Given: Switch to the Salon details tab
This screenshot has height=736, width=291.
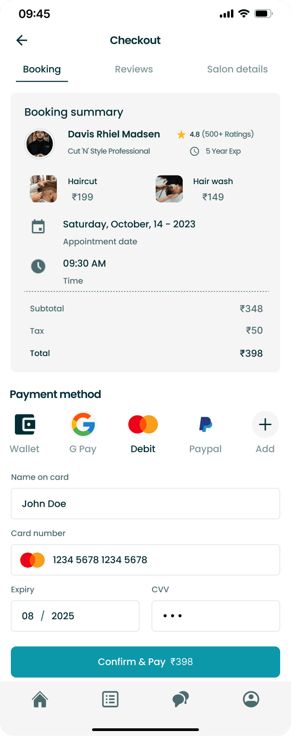Looking at the screenshot, I should (237, 69).
